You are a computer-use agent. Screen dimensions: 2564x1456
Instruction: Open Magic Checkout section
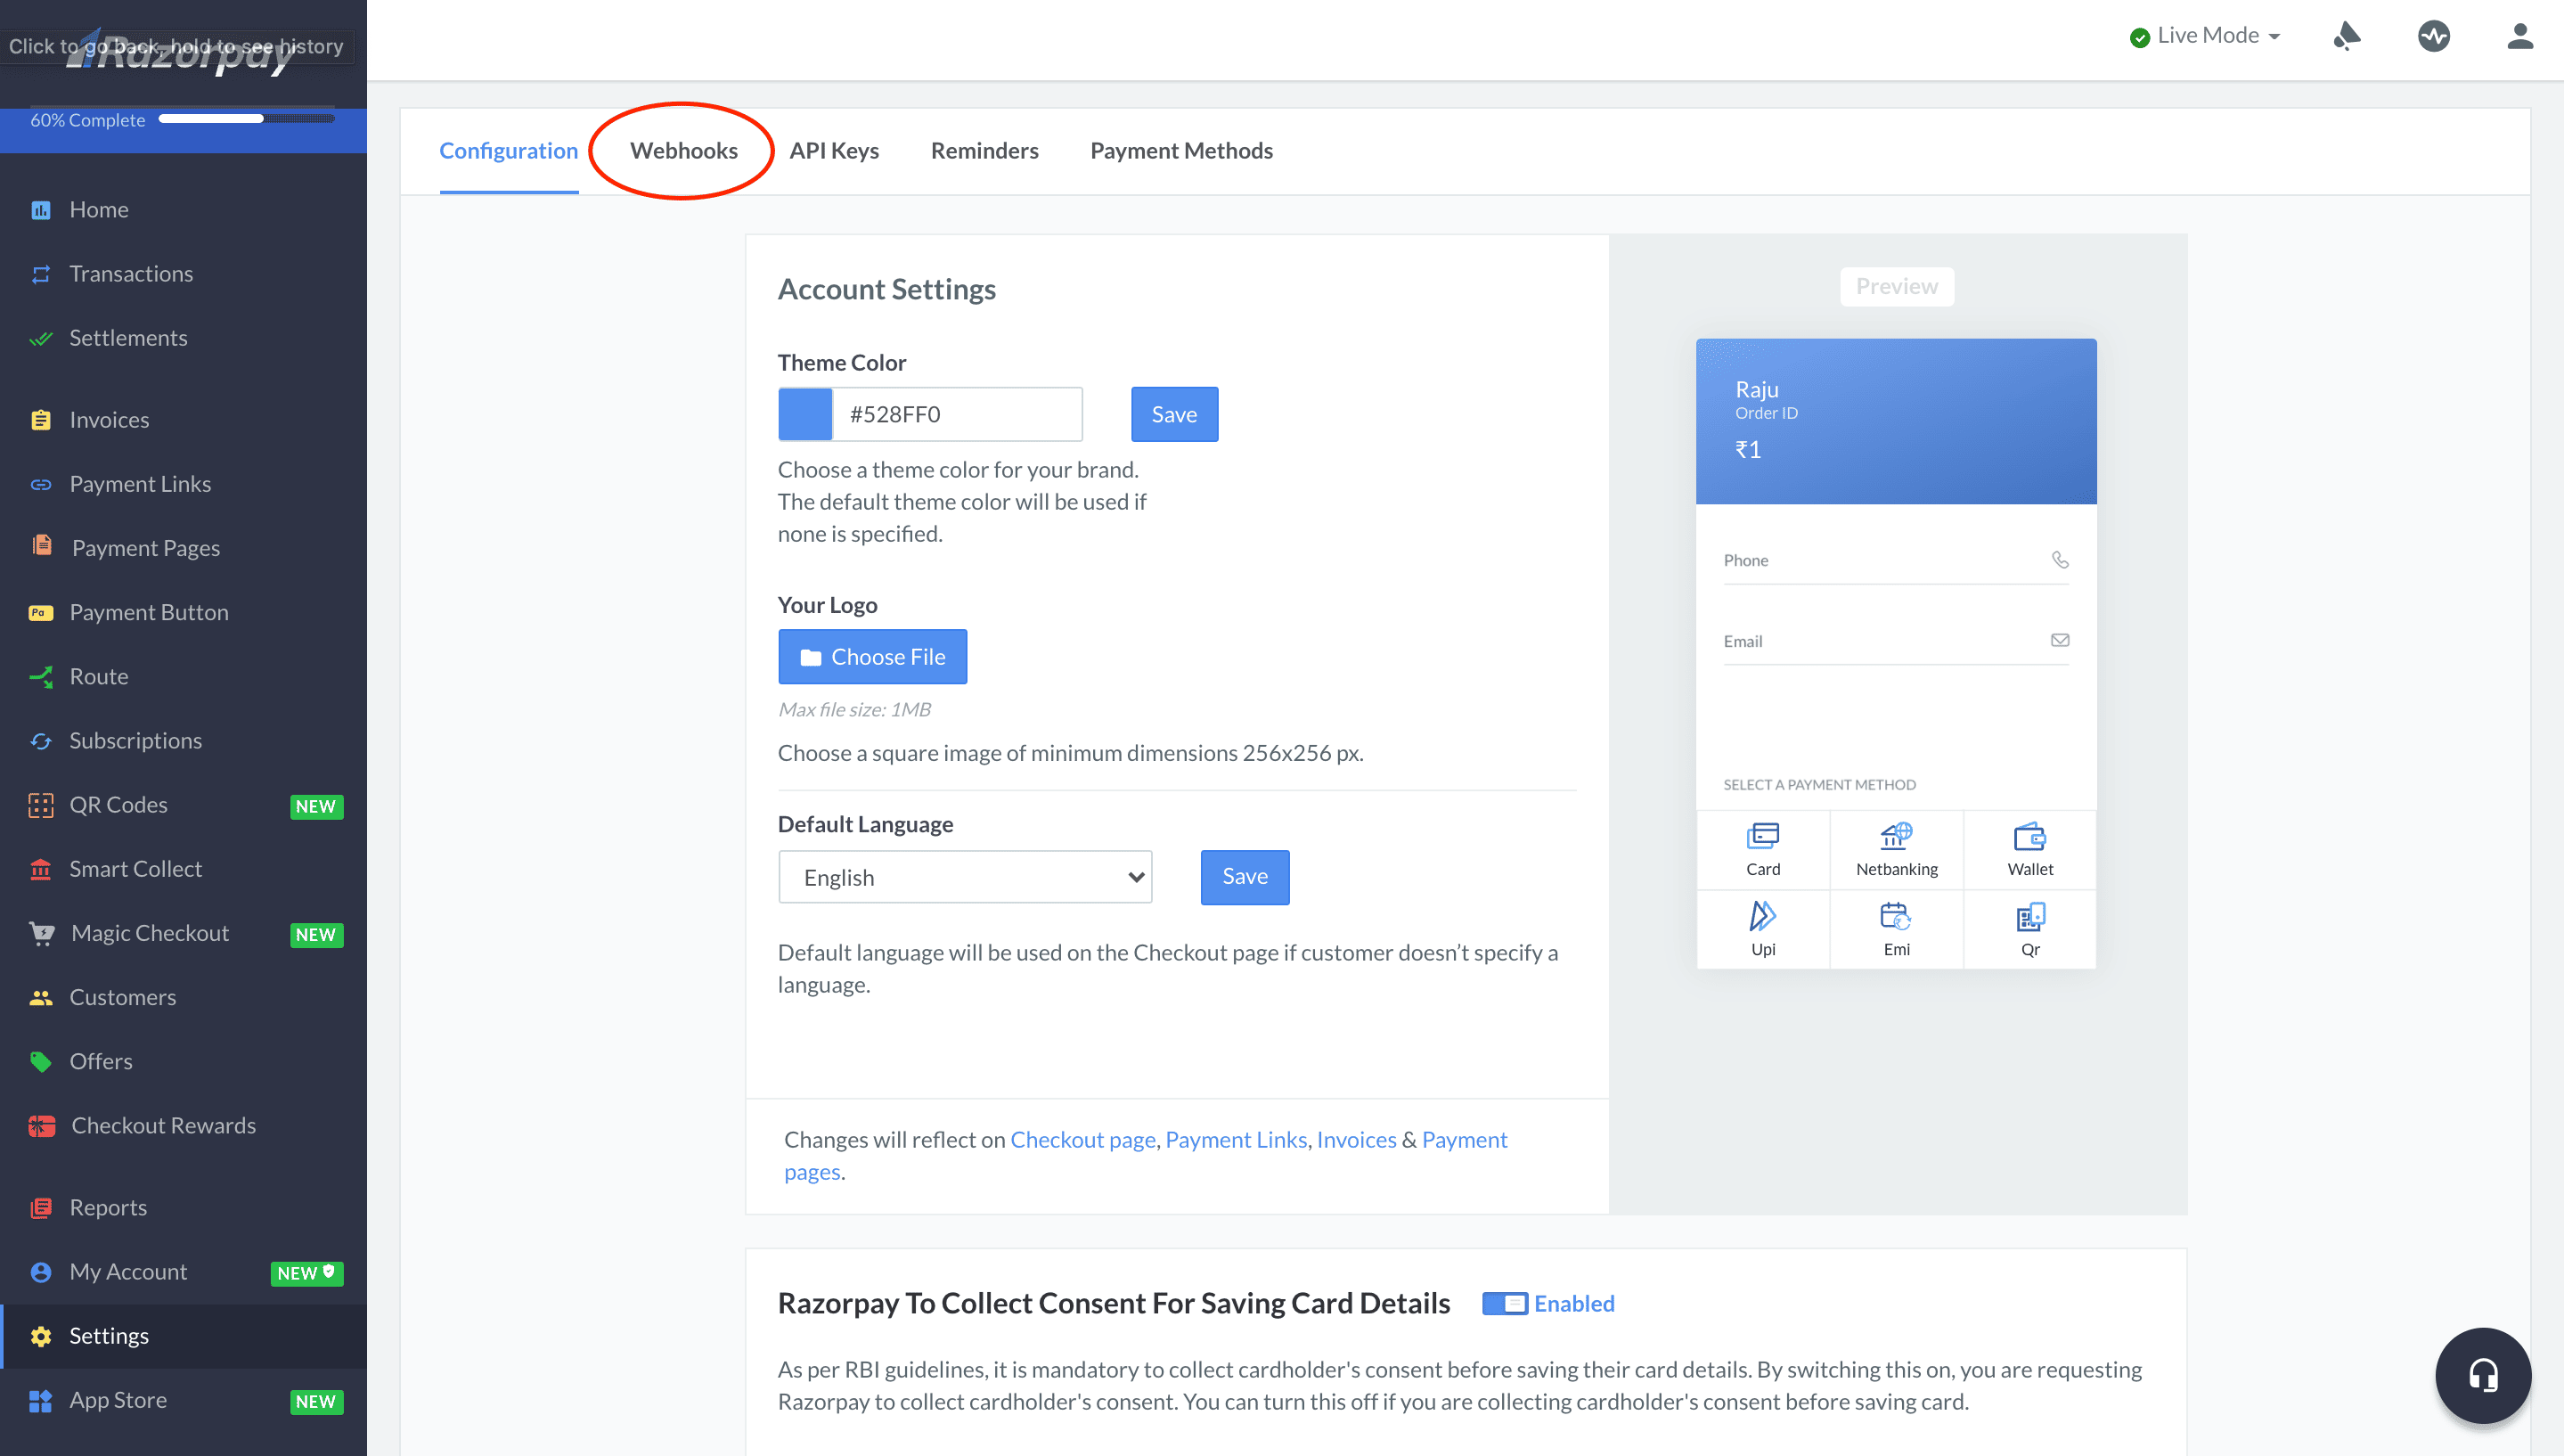pyautogui.click(x=183, y=932)
